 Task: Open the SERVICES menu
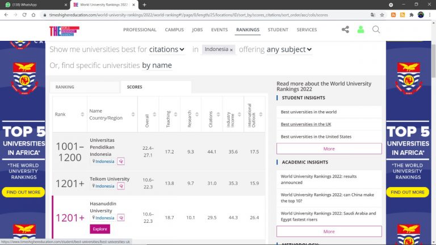[x=307, y=29]
